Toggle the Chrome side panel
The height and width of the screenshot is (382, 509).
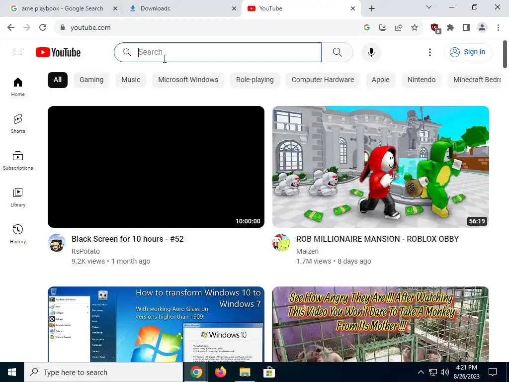466,28
